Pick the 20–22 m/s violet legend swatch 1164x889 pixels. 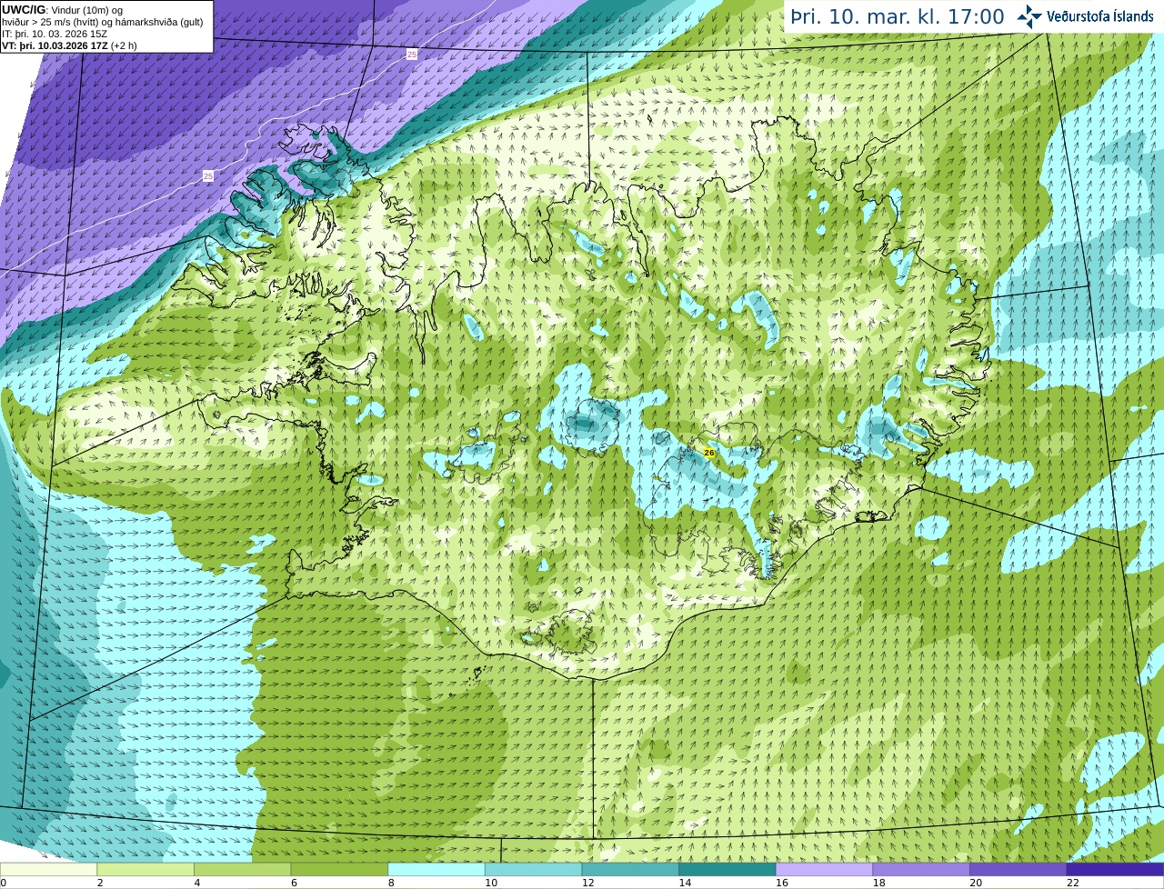click(1018, 870)
